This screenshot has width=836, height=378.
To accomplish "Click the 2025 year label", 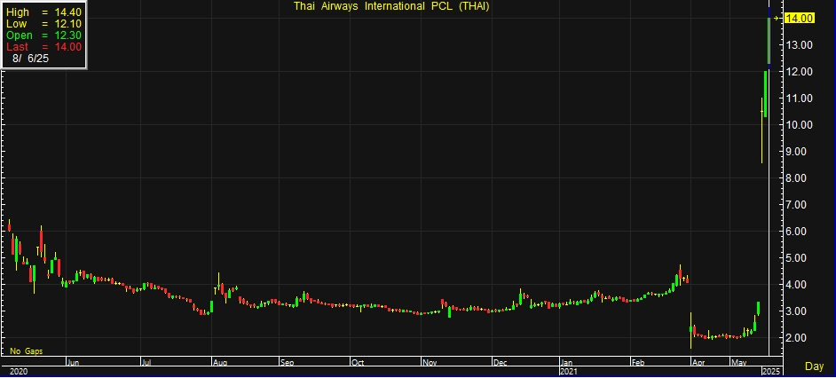I will [771, 371].
